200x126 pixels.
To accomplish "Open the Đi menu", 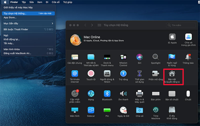I will [x=47, y=2].
